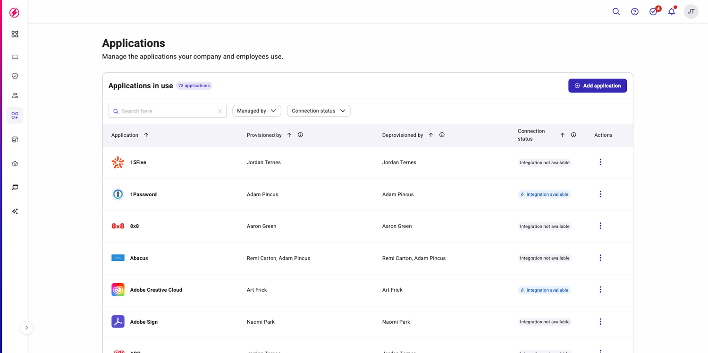Open help via the question mark icon
708x353 pixels.
click(x=634, y=11)
